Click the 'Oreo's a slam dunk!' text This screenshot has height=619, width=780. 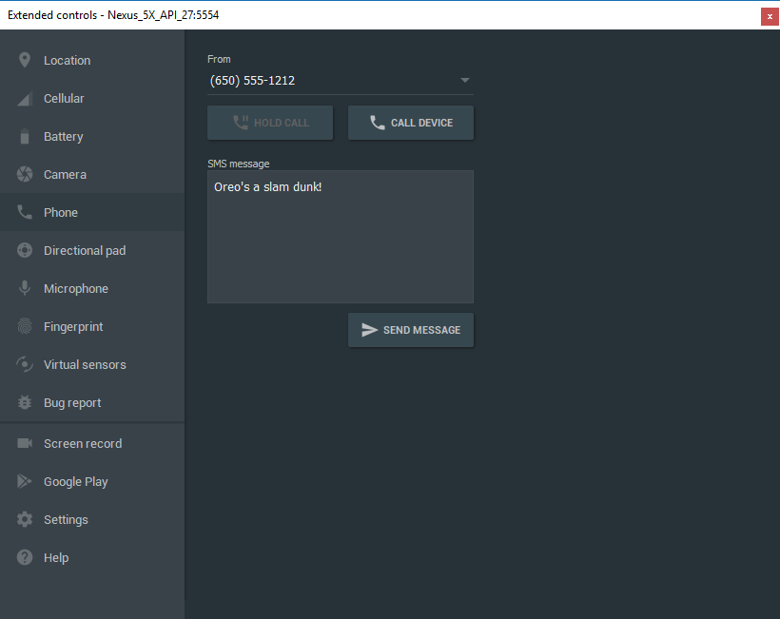pos(267,187)
